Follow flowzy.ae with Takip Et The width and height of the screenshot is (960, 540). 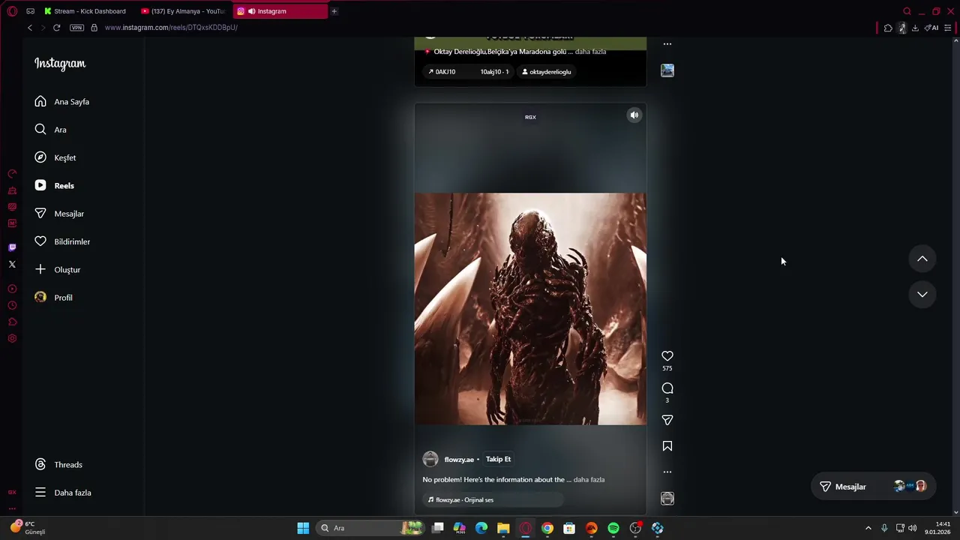498,459
